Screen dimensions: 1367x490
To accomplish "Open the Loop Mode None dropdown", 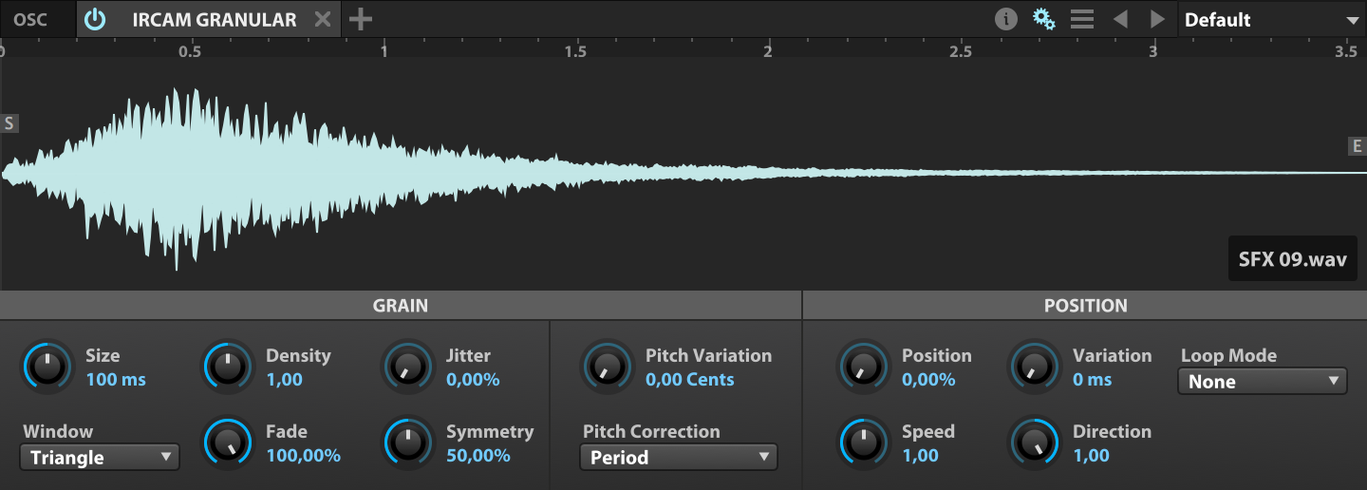I will pos(1263,382).
